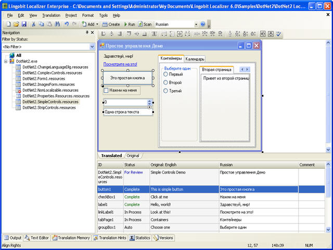The height and width of the screenshot is (250, 333).
Task: Save project via floppy disk icon
Action: point(23,24)
